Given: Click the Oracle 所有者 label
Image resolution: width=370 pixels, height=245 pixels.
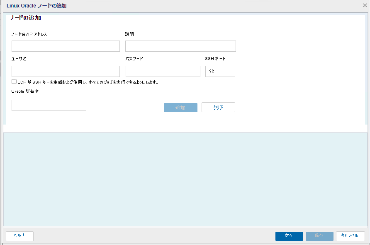Looking at the screenshot, I should point(25,91).
